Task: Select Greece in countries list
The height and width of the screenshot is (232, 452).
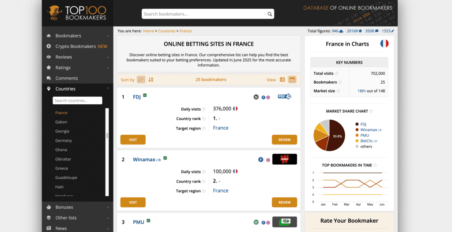Action: click(62, 168)
